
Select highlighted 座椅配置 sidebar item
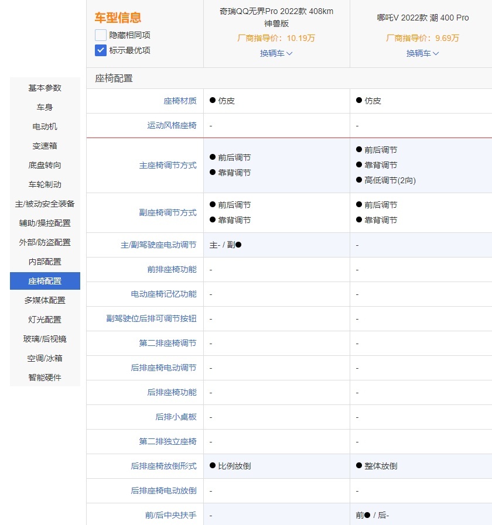coord(45,281)
